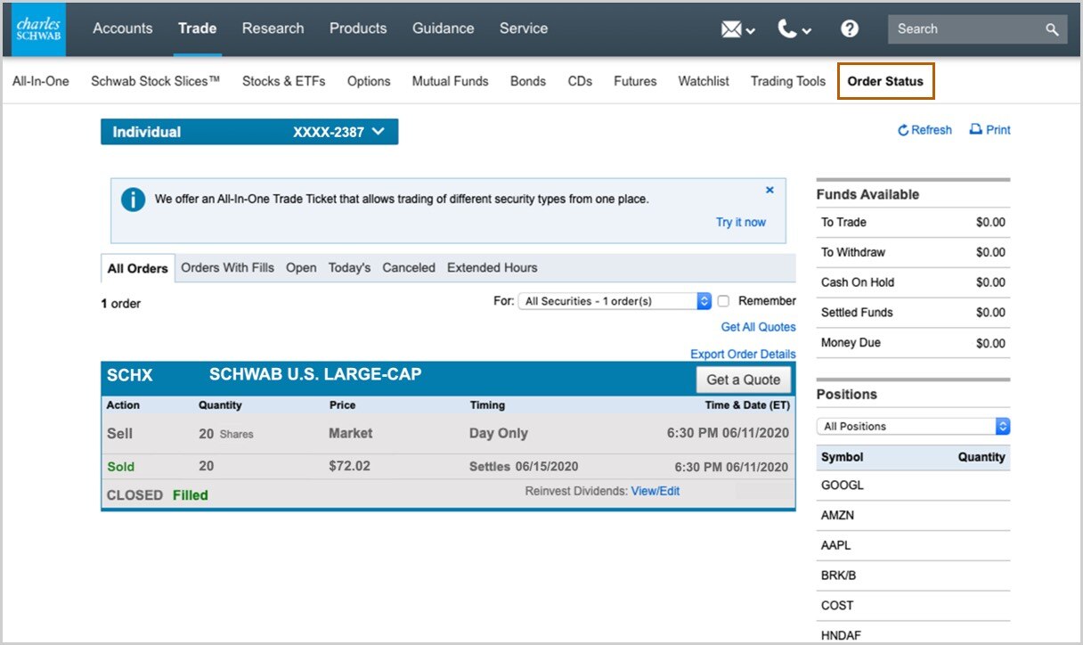Click the search magnifier icon
Viewport: 1083px width, 645px height.
1052,29
